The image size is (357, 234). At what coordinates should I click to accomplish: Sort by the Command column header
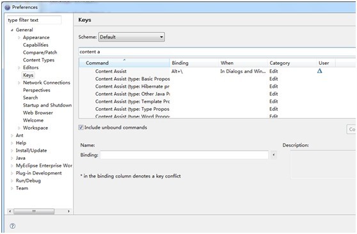click(x=124, y=63)
